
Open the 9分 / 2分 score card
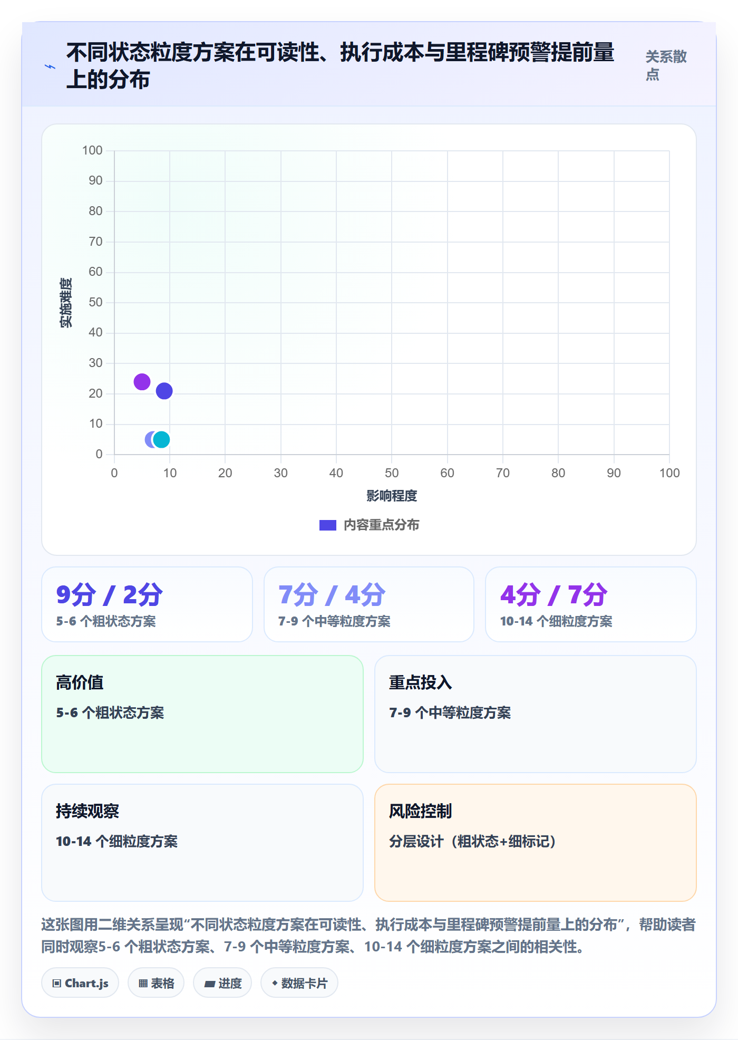click(147, 604)
